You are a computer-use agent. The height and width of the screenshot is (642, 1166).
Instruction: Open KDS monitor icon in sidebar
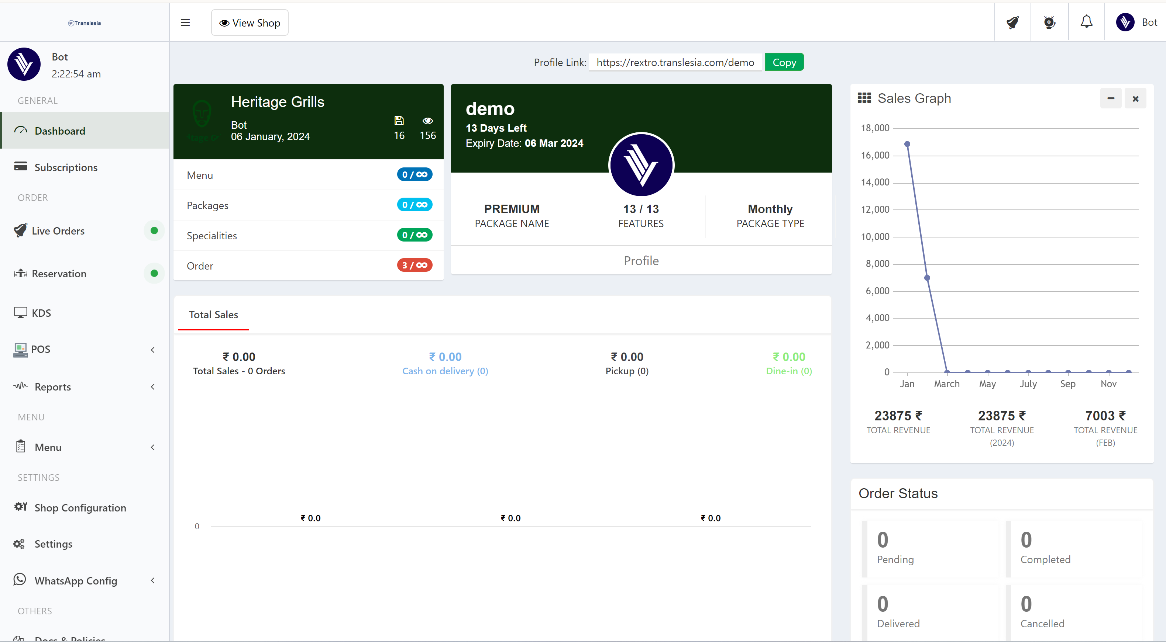pos(20,313)
